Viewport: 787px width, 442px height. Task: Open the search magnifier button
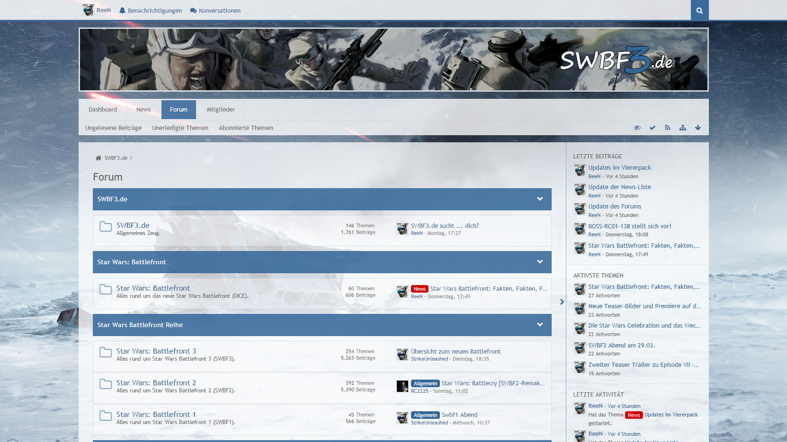click(699, 10)
